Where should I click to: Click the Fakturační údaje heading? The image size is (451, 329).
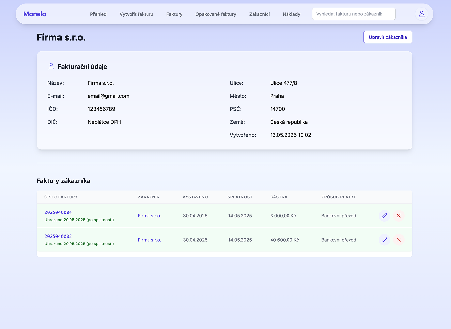pos(82,67)
